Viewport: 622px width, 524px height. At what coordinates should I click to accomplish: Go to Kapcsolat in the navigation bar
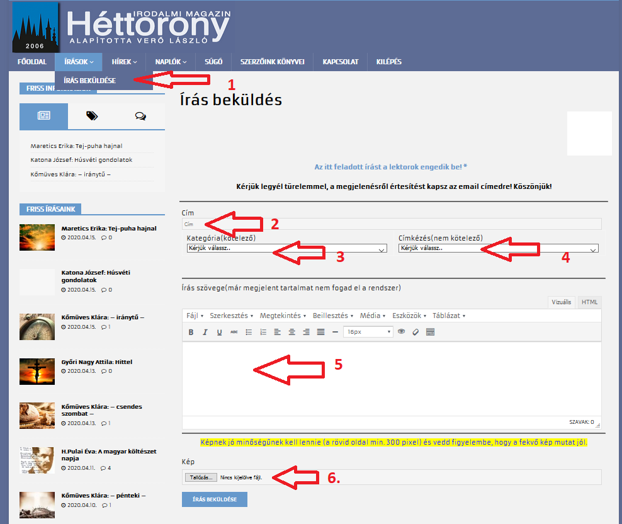point(340,62)
